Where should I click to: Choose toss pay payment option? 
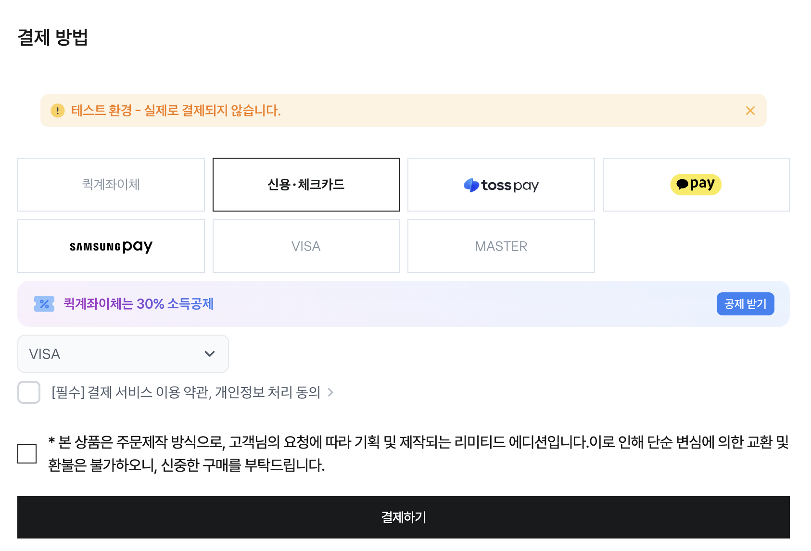[x=501, y=185]
